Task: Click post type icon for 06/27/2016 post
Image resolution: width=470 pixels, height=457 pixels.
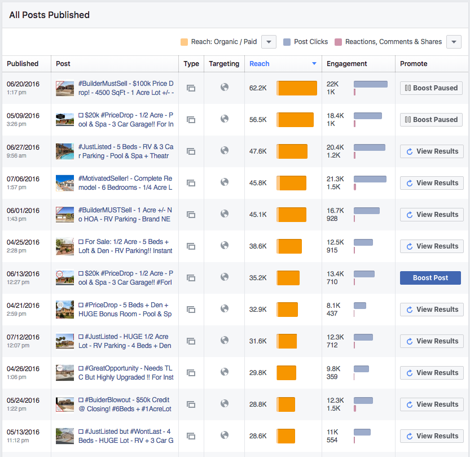Action: (191, 151)
